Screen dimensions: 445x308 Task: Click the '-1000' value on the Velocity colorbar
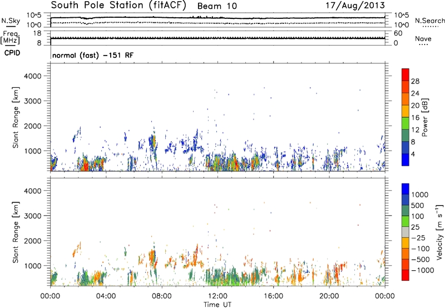(422, 270)
